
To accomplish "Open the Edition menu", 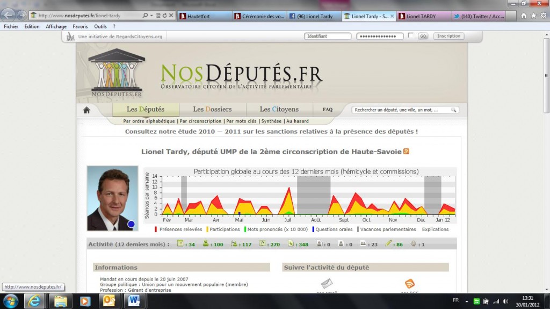I will [x=32, y=26].
